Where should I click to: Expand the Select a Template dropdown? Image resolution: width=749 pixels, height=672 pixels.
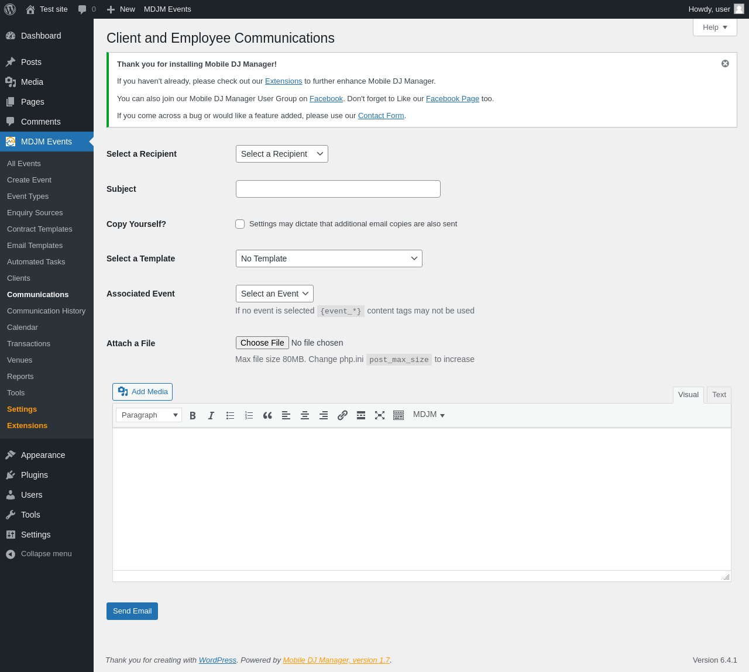point(328,259)
